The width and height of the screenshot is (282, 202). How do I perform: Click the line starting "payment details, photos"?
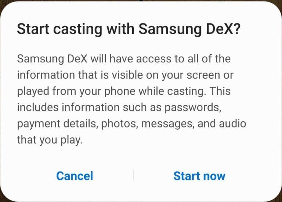[x=131, y=124]
